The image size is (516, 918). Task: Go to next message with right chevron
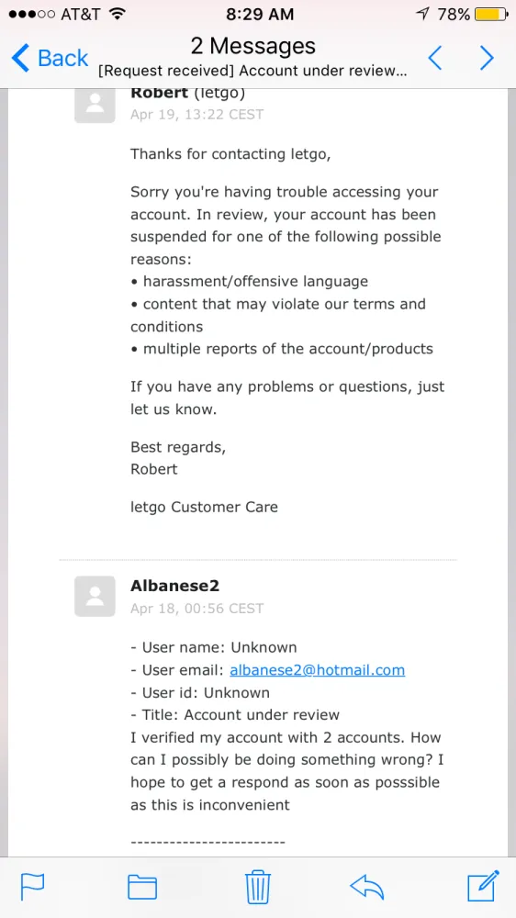487,59
